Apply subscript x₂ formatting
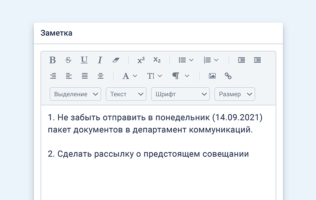 157,60
